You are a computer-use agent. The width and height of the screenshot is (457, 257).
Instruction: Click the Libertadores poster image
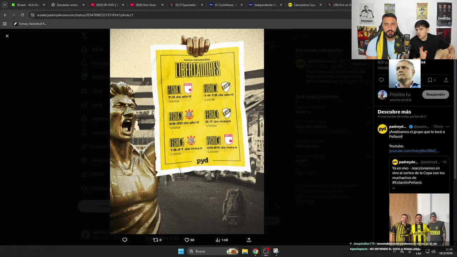[187, 131]
